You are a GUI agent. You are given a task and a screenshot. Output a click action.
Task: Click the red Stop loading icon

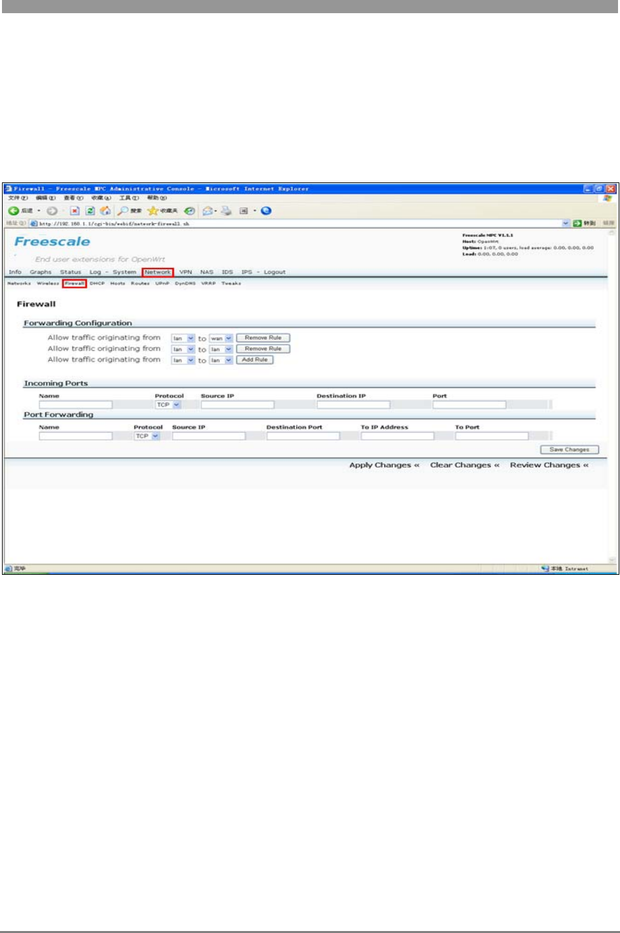[x=75, y=211]
